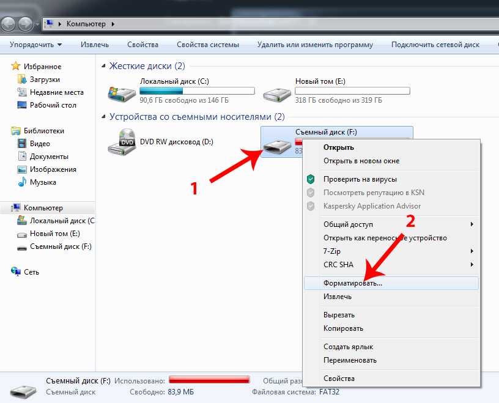499x403 pixels.
Task: Open the recent pages dropdown near navigation arrows
Action: 37,24
